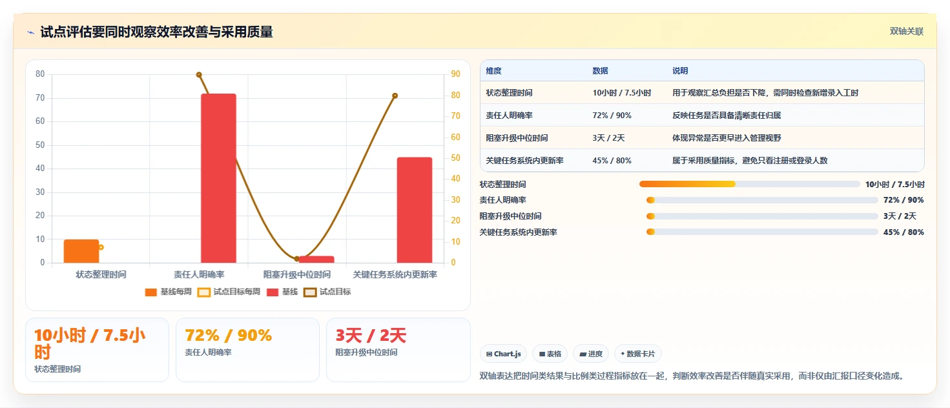Toggle the 试点目标 legend entry
Image resolution: width=950 pixels, height=408 pixels.
(x=327, y=292)
